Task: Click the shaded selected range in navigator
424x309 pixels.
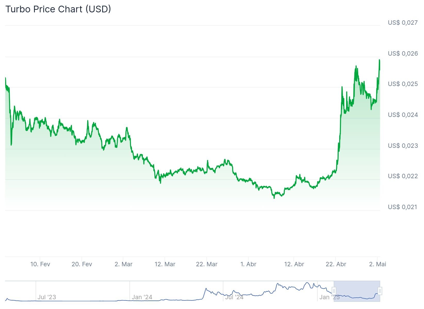Action: click(357, 291)
